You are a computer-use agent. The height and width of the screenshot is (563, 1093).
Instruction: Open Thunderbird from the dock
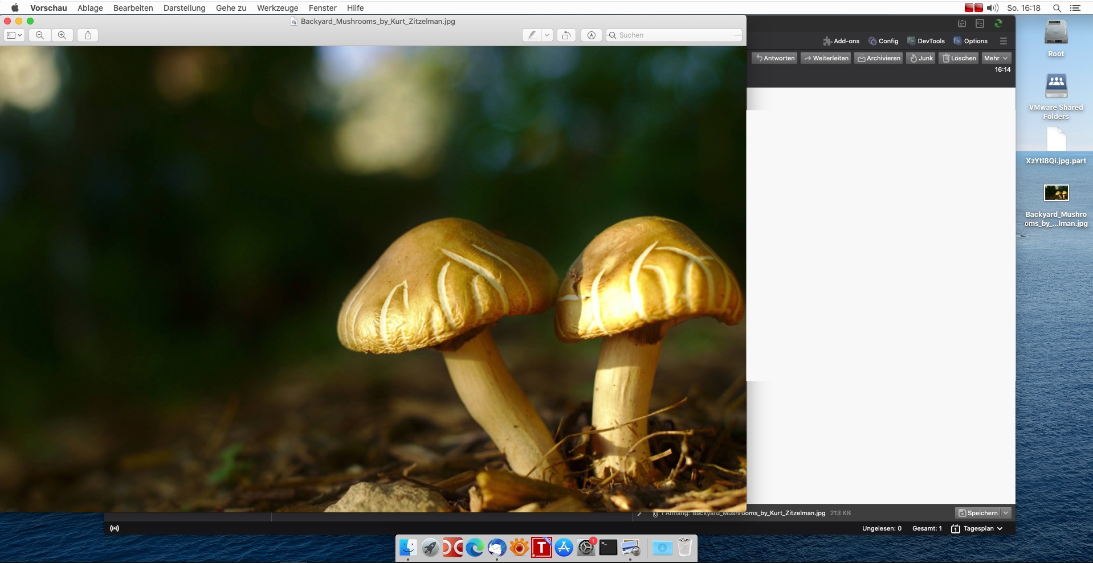coord(496,548)
